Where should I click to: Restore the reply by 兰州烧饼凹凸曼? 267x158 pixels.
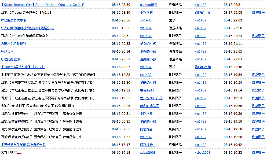click(258, 98)
